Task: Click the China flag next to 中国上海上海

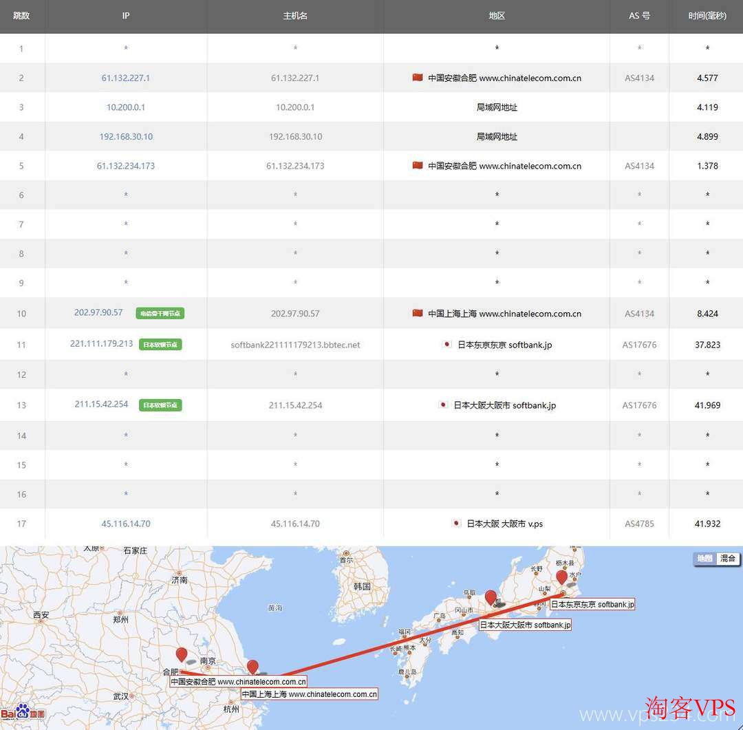Action: (x=418, y=313)
